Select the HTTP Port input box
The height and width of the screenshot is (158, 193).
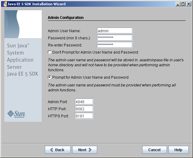point(84,109)
